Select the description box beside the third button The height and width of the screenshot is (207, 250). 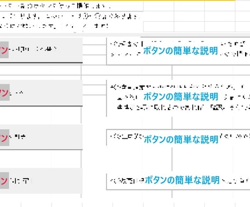click(x=178, y=137)
